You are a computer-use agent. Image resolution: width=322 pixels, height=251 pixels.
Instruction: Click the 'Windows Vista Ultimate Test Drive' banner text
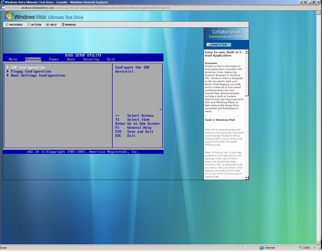(x=49, y=17)
